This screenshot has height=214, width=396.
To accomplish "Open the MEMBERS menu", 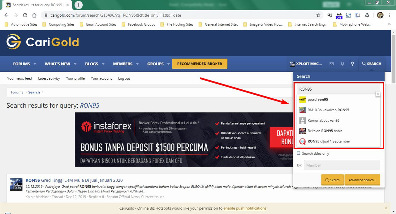I will click(123, 64).
